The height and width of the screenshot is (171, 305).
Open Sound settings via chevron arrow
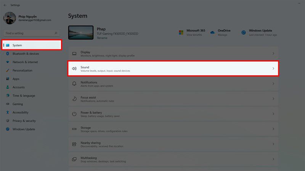click(273, 68)
